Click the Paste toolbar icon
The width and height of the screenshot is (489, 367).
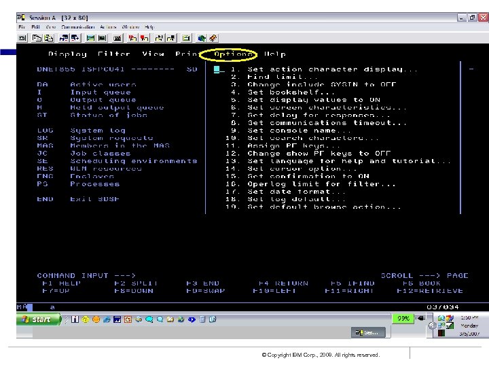click(x=49, y=38)
